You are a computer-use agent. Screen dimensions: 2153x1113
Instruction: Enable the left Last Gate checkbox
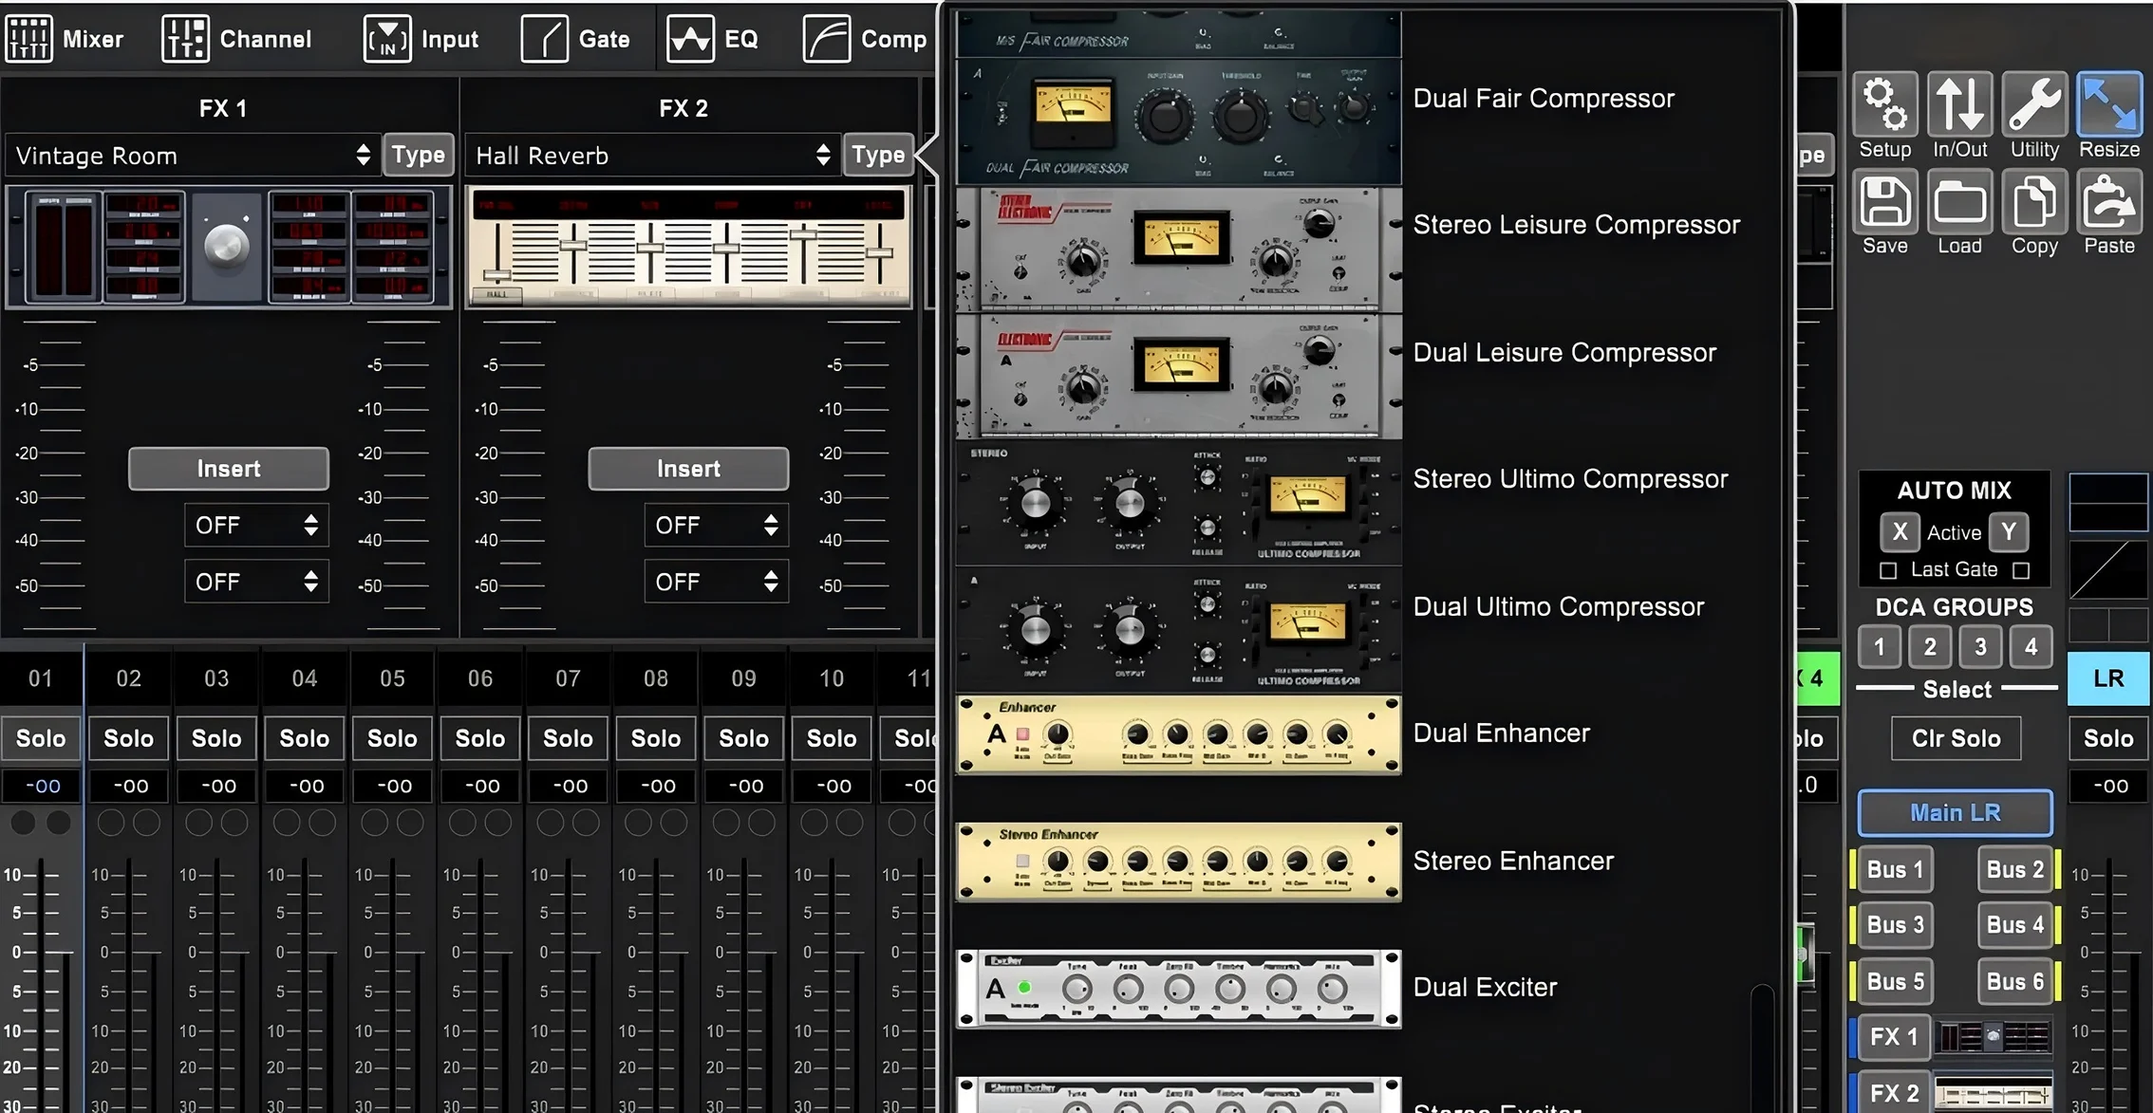pos(1888,570)
